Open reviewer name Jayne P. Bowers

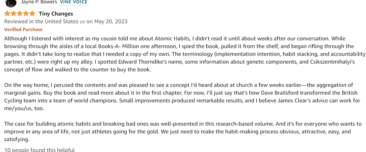(x=39, y=2)
